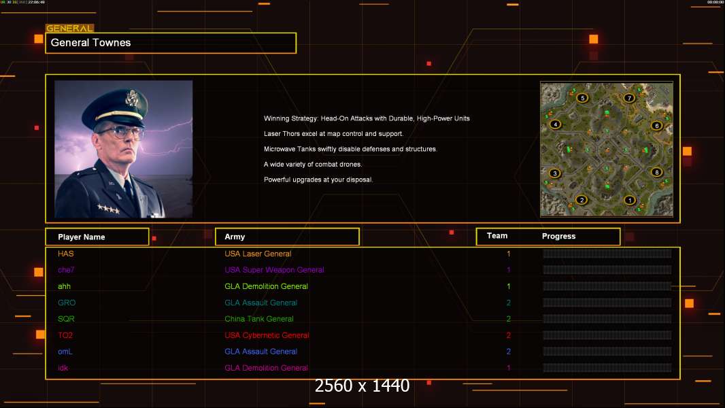Select player name SQR

[x=66, y=319]
